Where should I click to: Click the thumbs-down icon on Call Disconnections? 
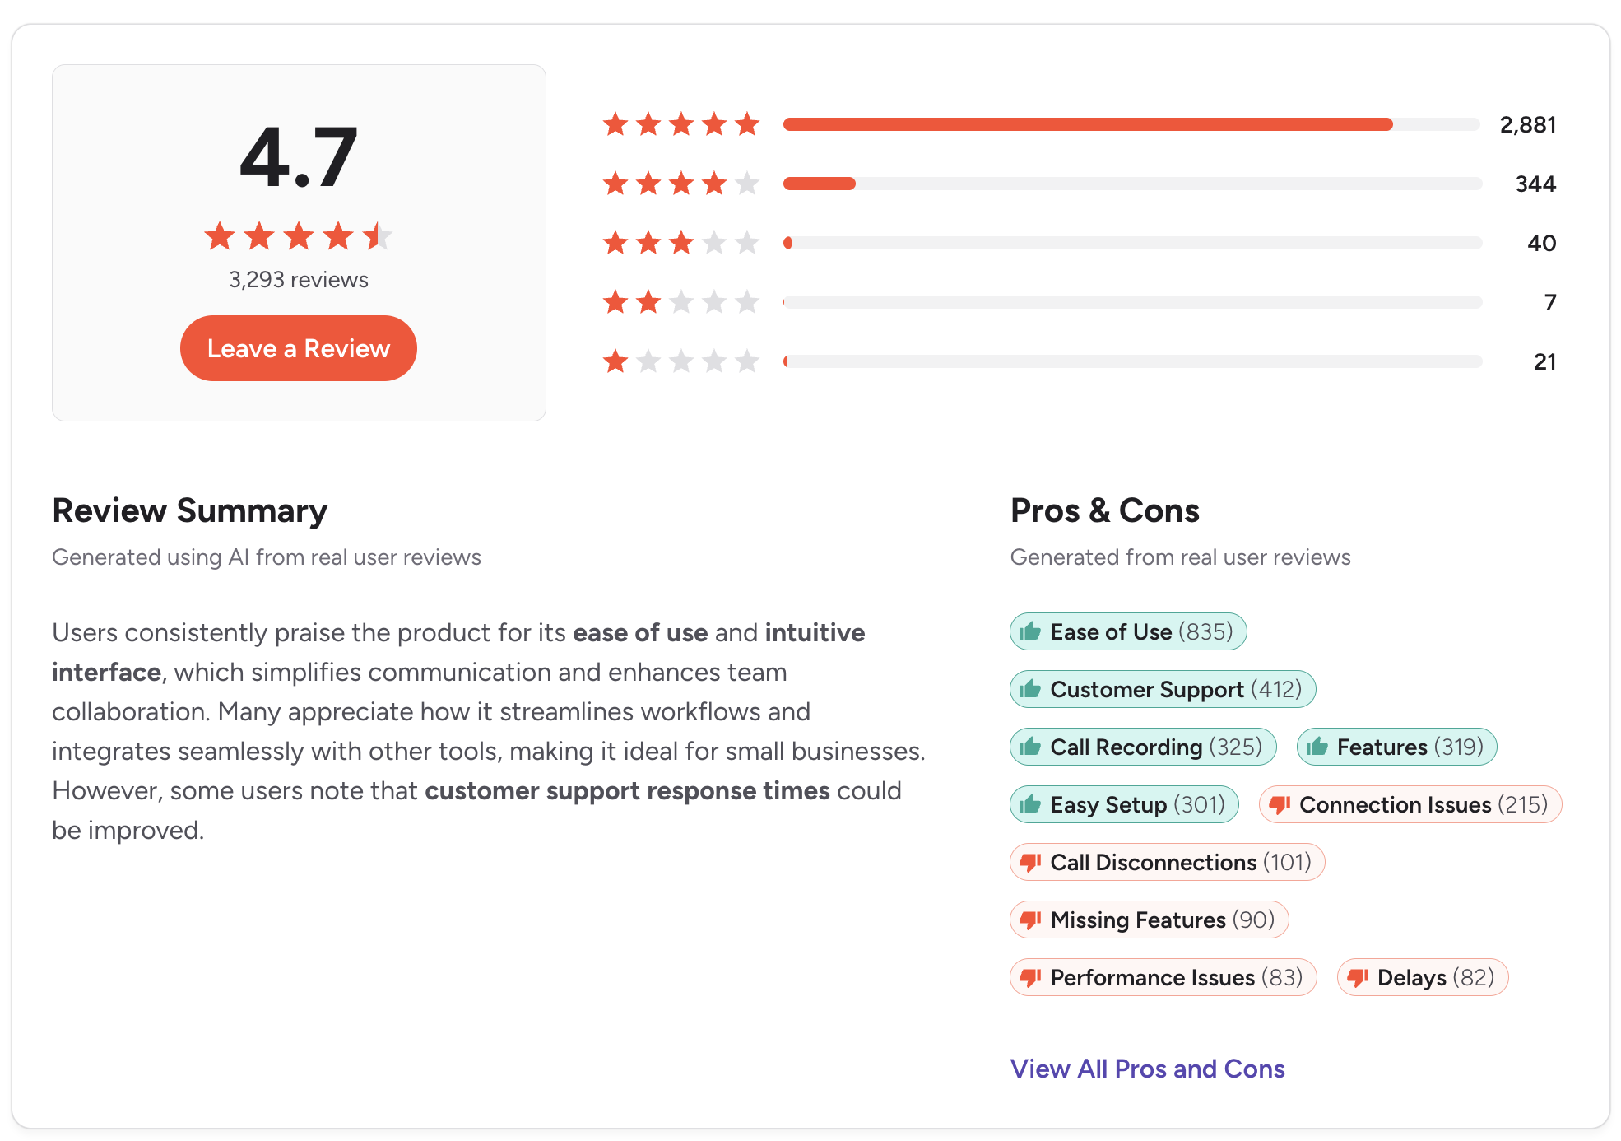[x=1031, y=862]
